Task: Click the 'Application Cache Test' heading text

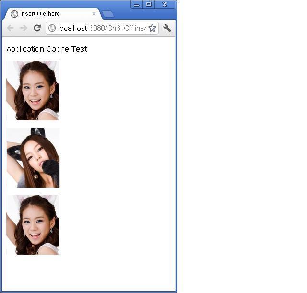Action: click(x=47, y=49)
